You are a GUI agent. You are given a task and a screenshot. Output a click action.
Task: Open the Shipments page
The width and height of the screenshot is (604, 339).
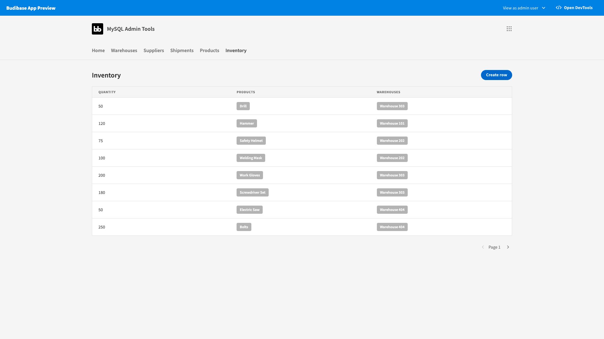pos(182,51)
